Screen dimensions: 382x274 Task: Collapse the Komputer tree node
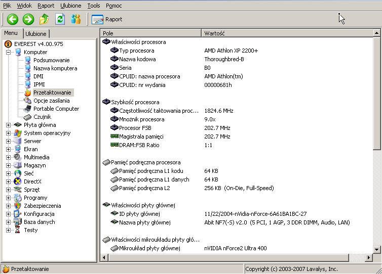[x=8, y=52]
